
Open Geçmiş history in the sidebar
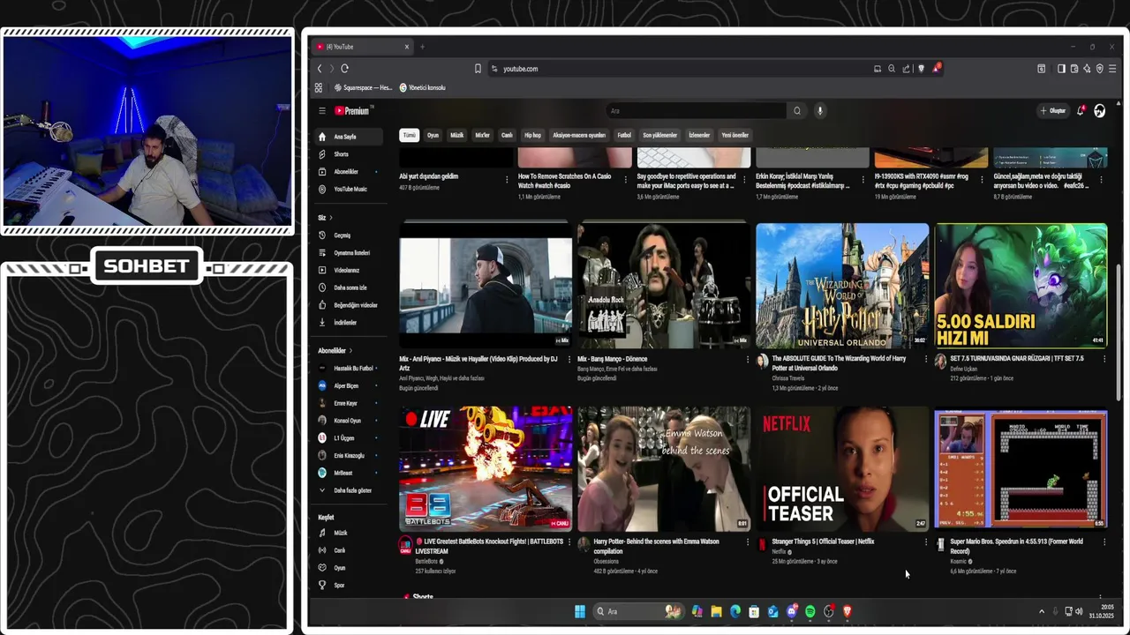tap(349, 235)
